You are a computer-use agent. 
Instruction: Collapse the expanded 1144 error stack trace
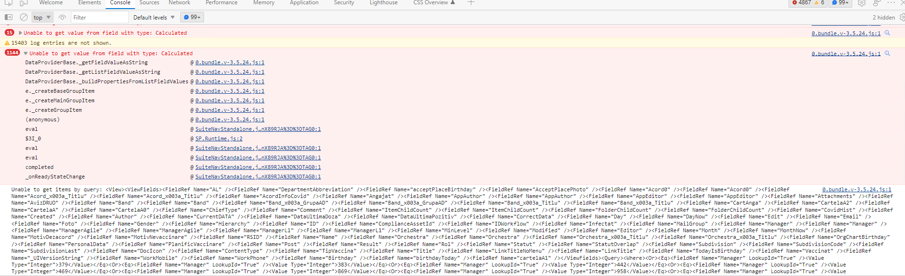point(26,53)
